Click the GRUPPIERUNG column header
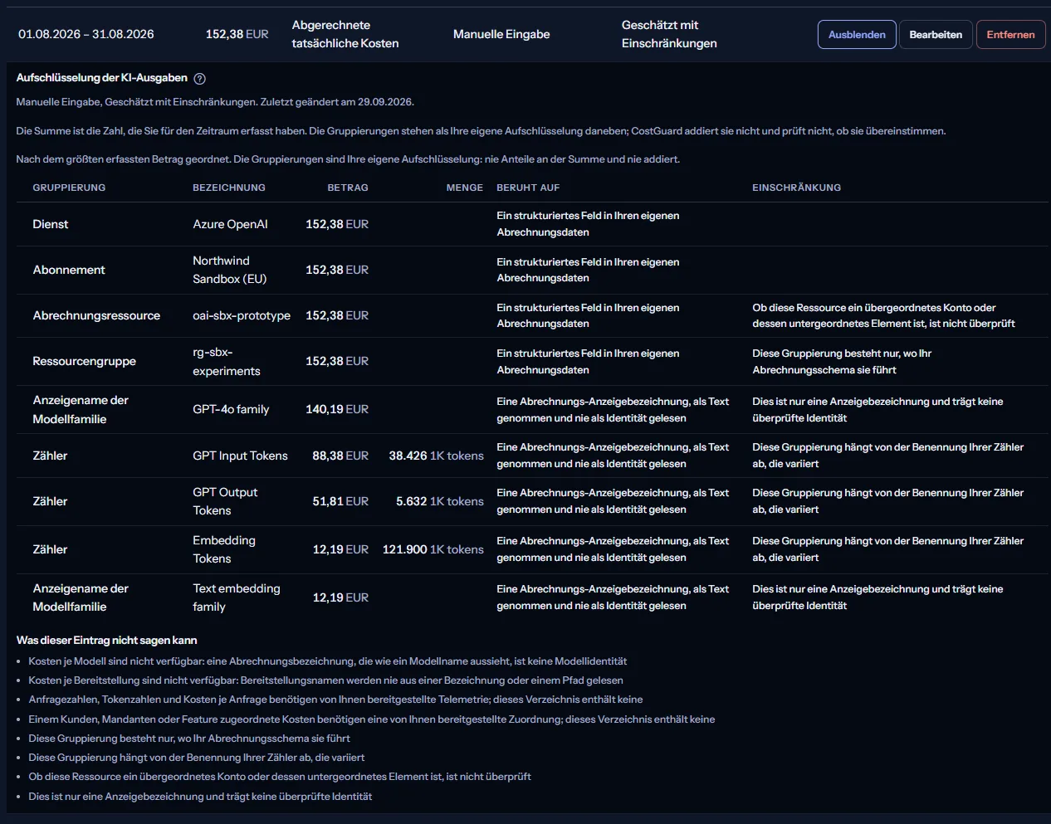1051x824 pixels. coord(69,188)
